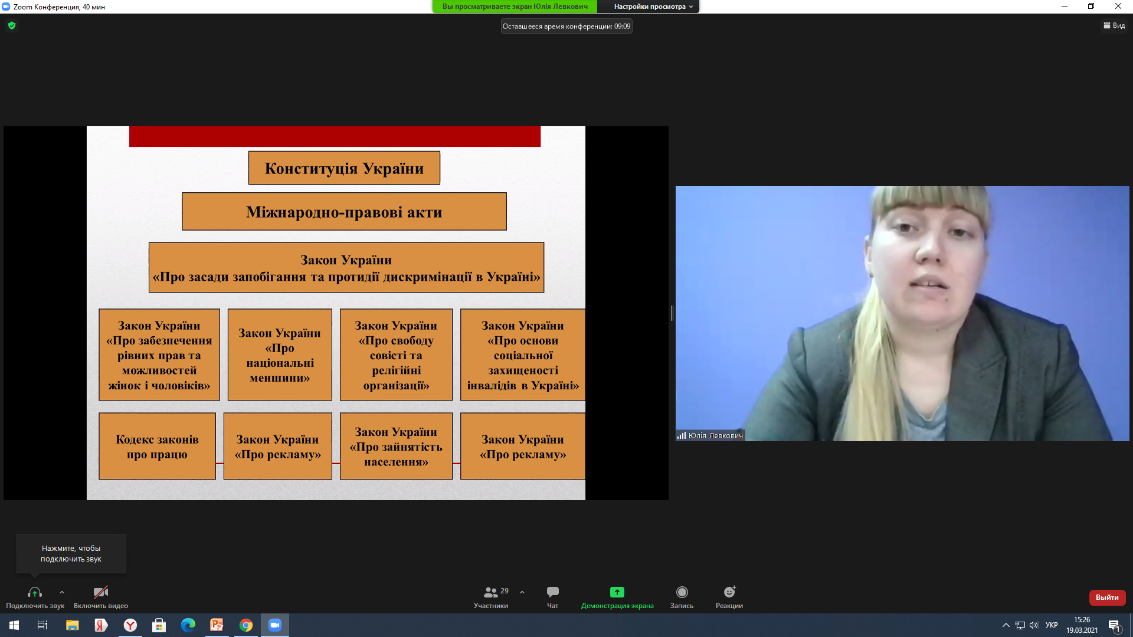1133x637 pixels.
Task: Click the red Выйти leave button
Action: [x=1107, y=597]
